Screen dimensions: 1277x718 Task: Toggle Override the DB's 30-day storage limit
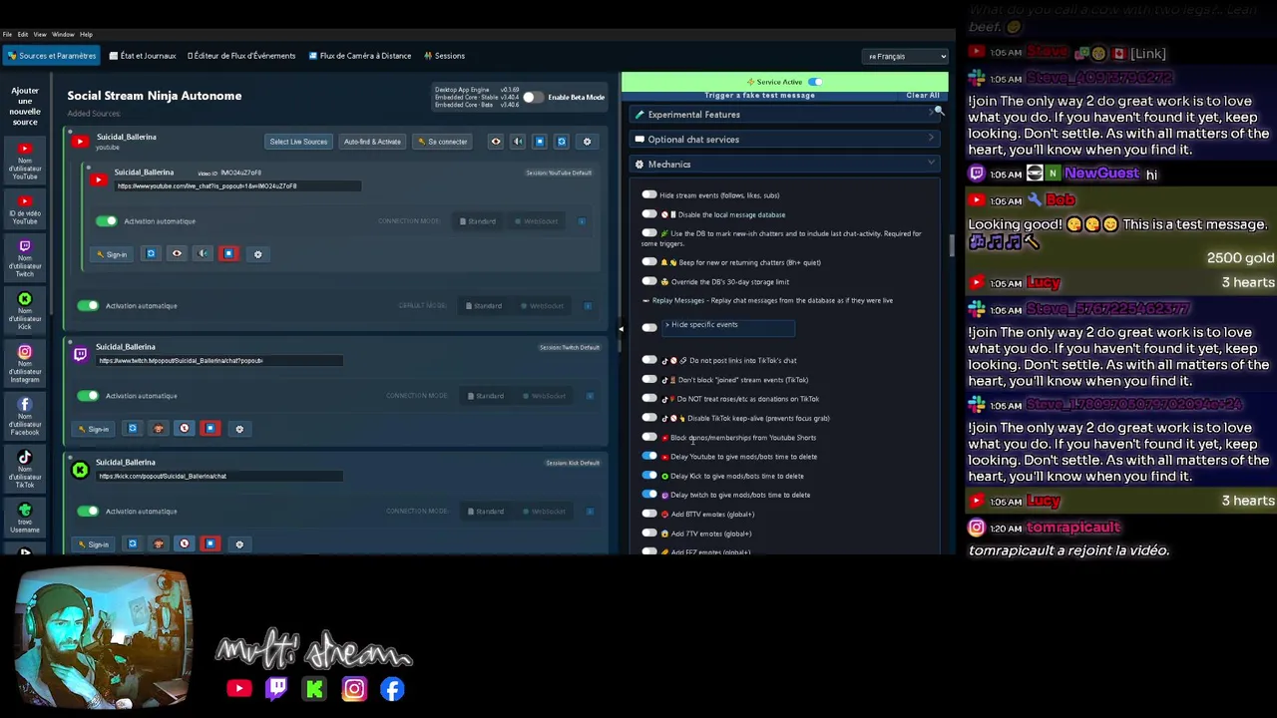(x=649, y=281)
